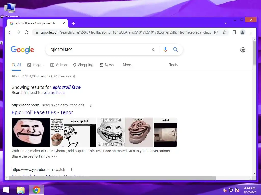Click horizontal scroll left arrow
This screenshot has height=195, width=261.
(7, 178)
